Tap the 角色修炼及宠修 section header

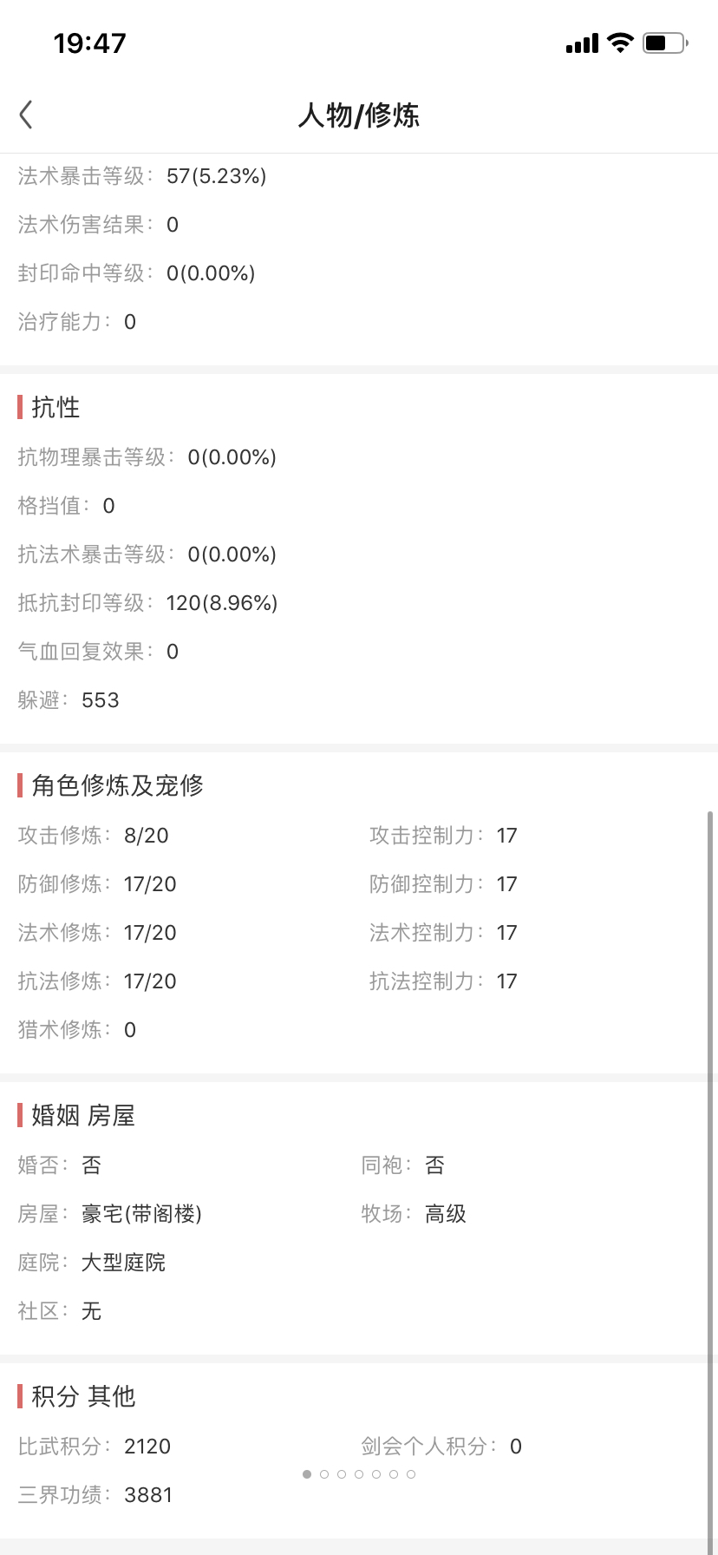click(118, 785)
